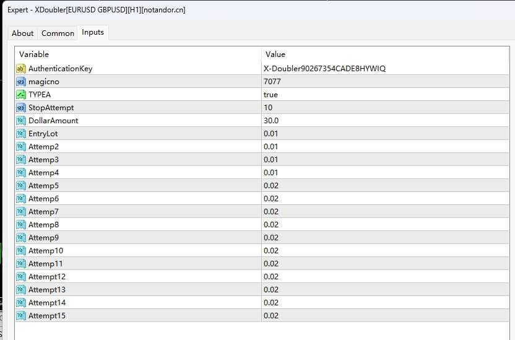Select the EntryLot value 0.01
Image resolution: width=515 pixels, height=340 pixels.
tap(270, 133)
